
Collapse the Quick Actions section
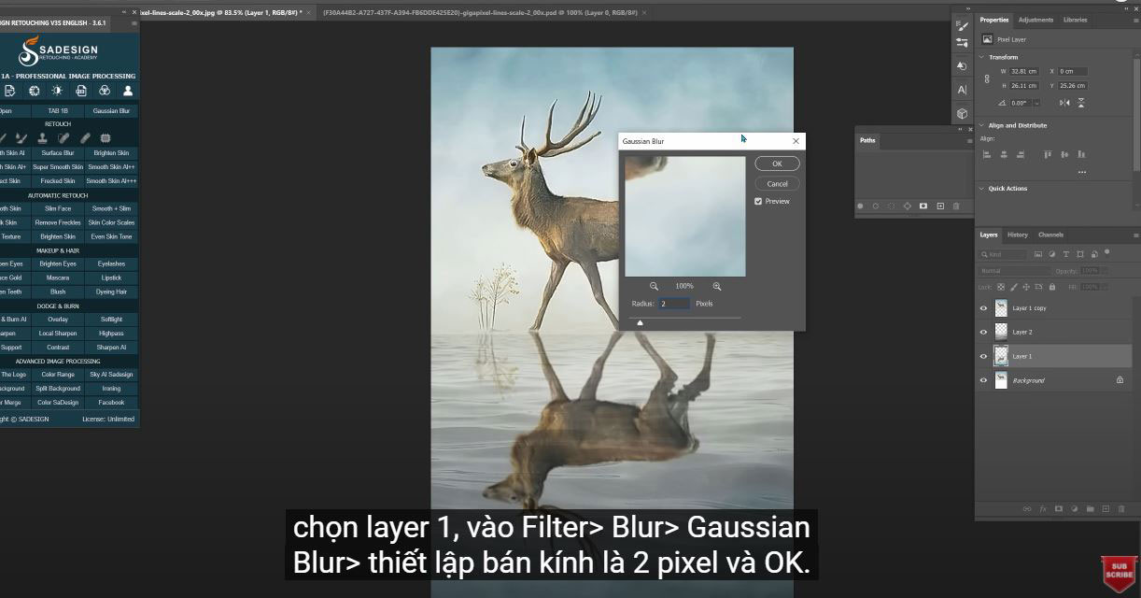click(x=982, y=189)
